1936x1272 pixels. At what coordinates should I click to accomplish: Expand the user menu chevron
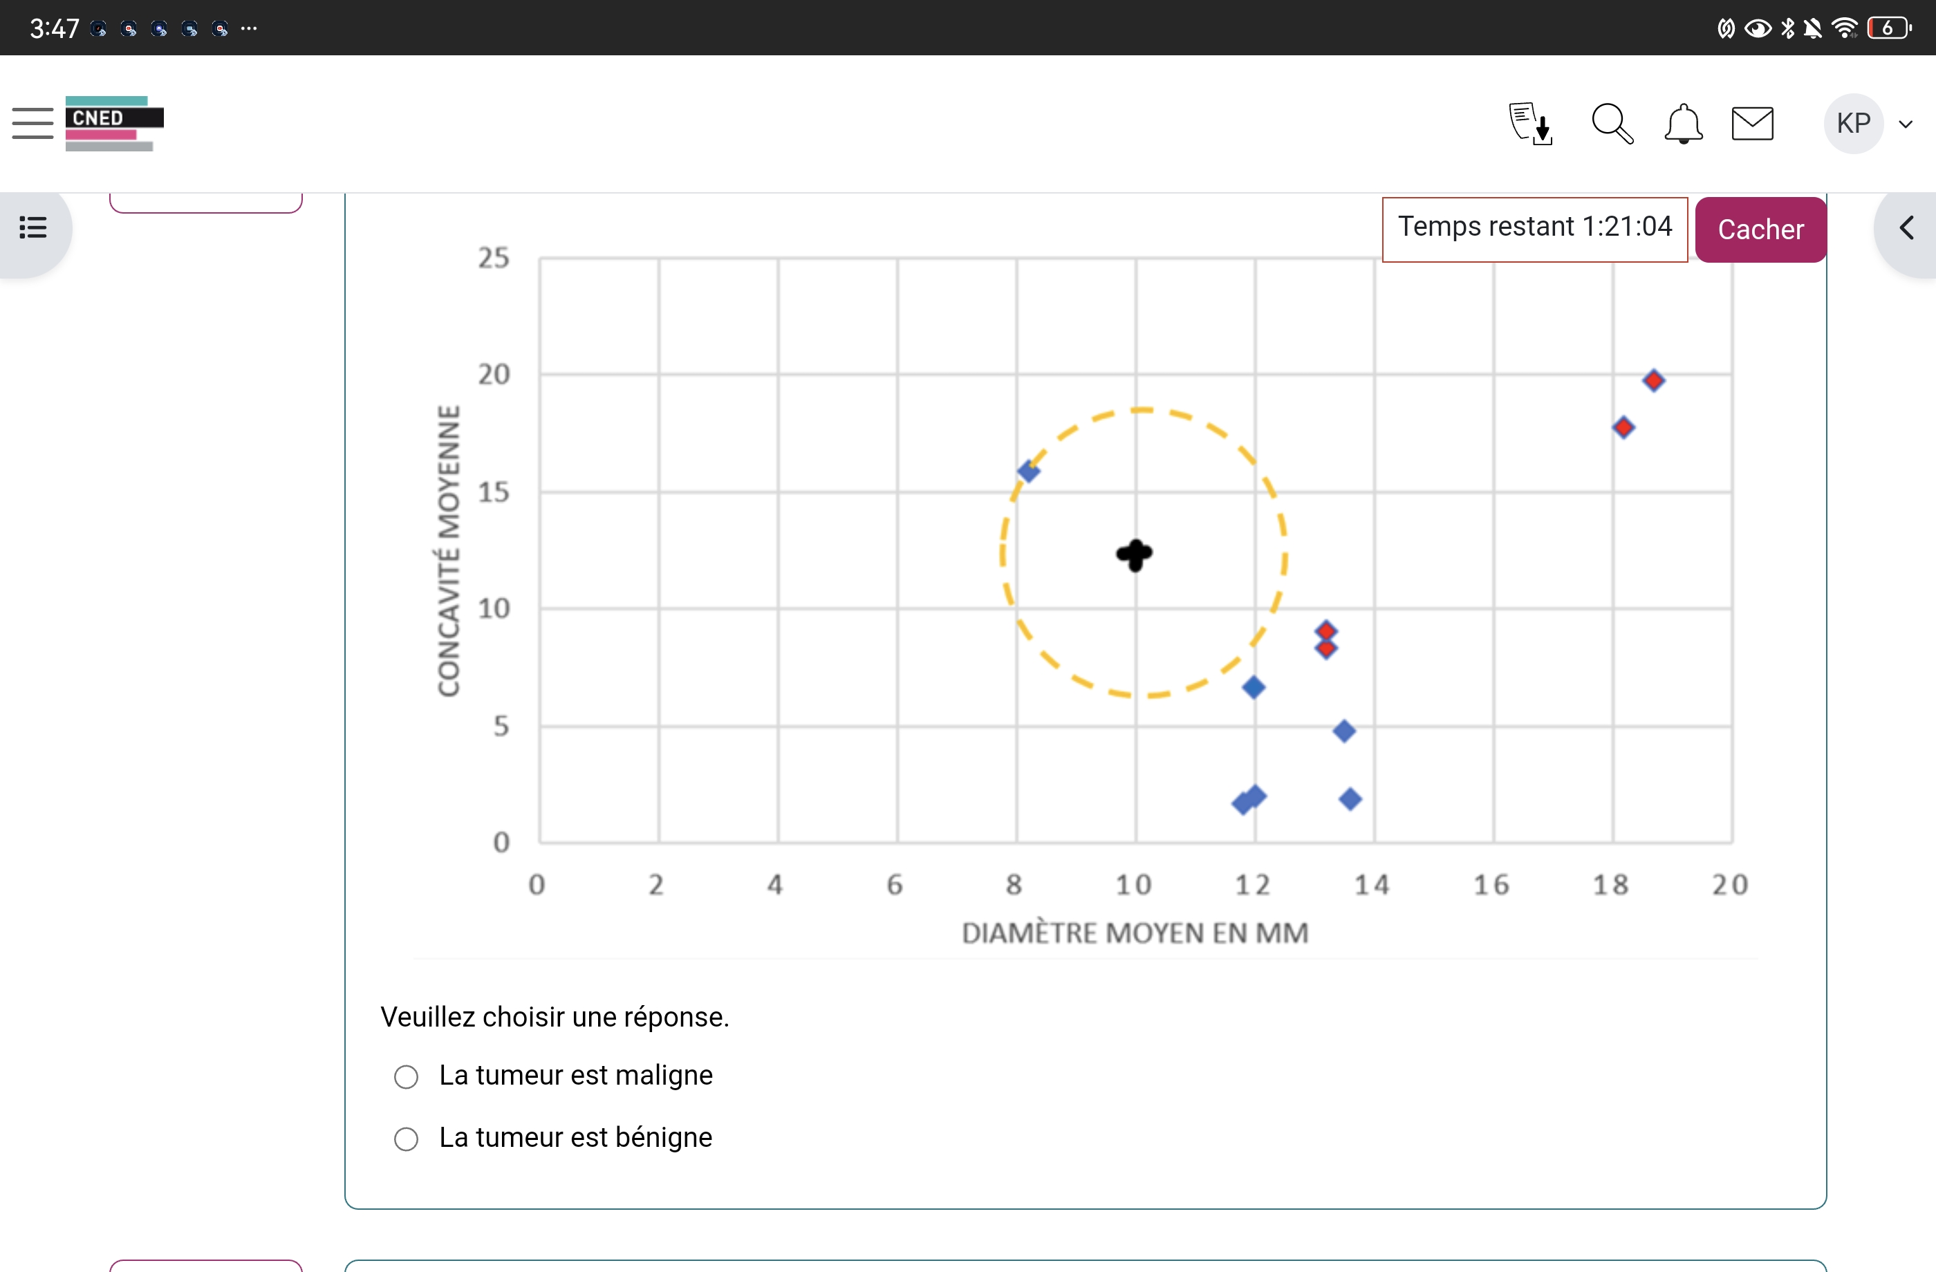point(1905,124)
